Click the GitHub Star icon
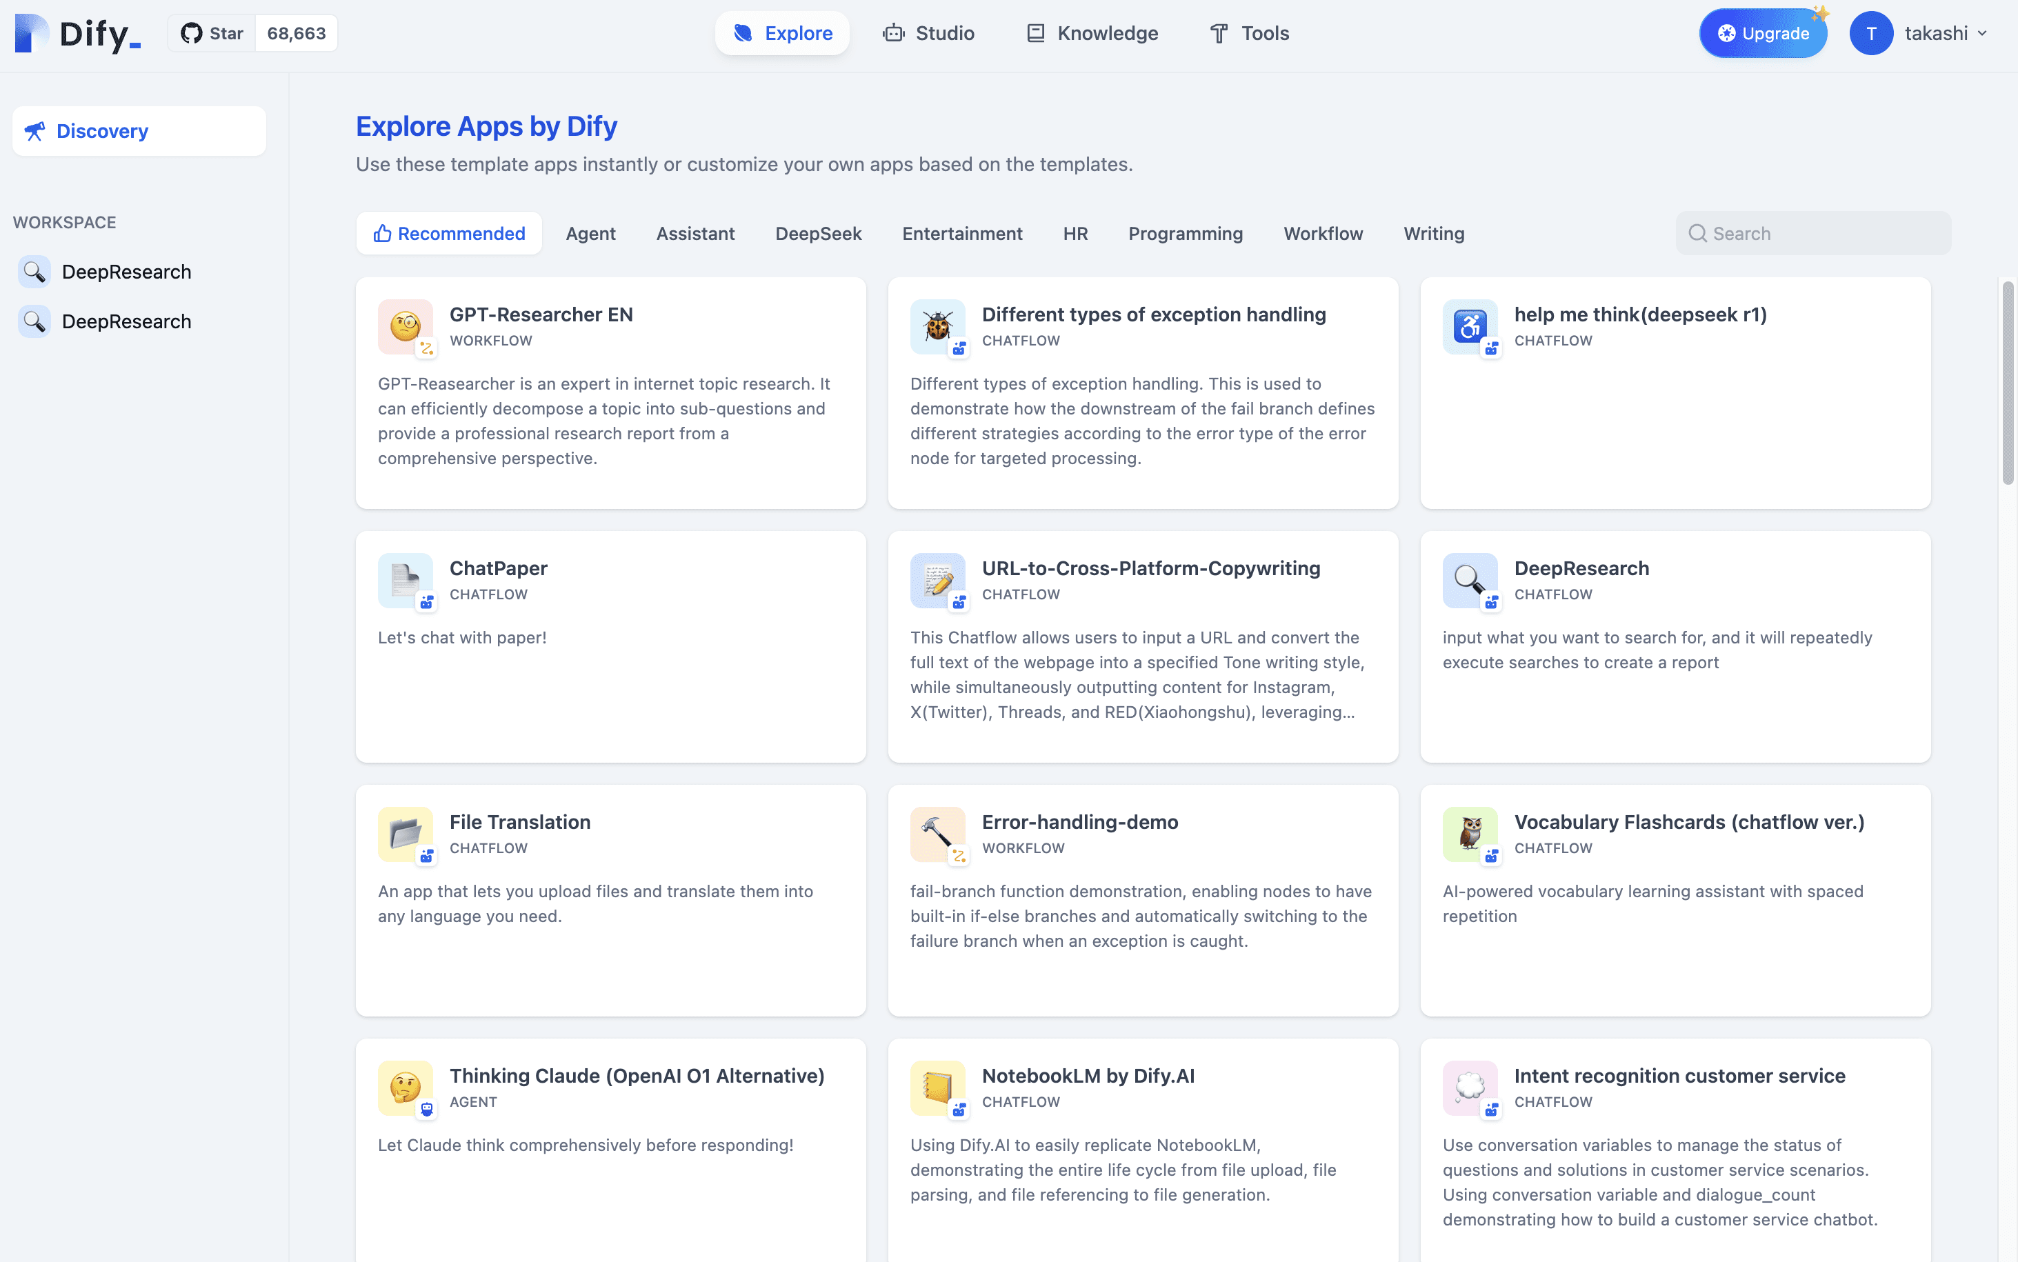The image size is (2018, 1262). click(x=191, y=33)
